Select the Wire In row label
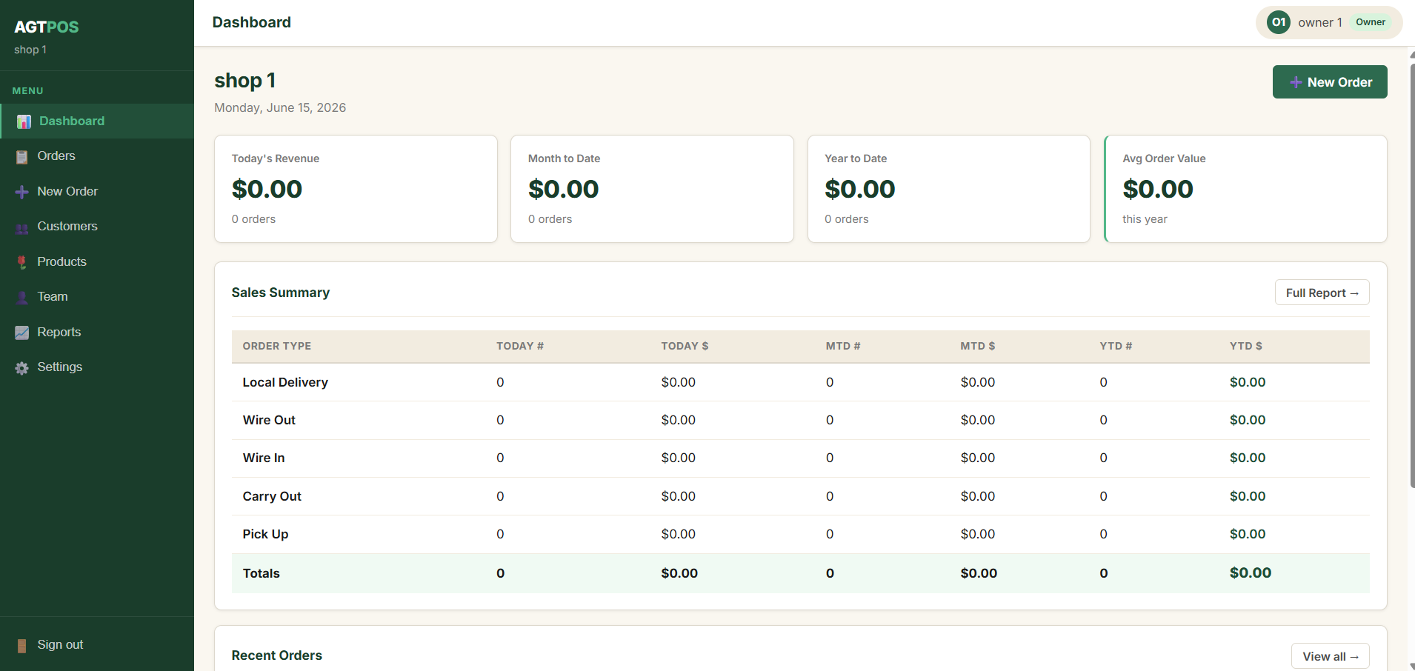This screenshot has height=671, width=1415. (x=264, y=458)
